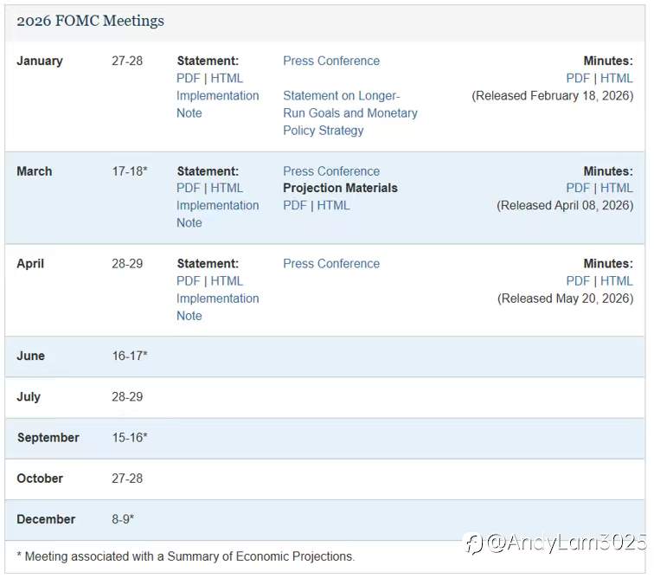Open January Implementation Note link
Screen dimensions: 654x578
(x=218, y=105)
